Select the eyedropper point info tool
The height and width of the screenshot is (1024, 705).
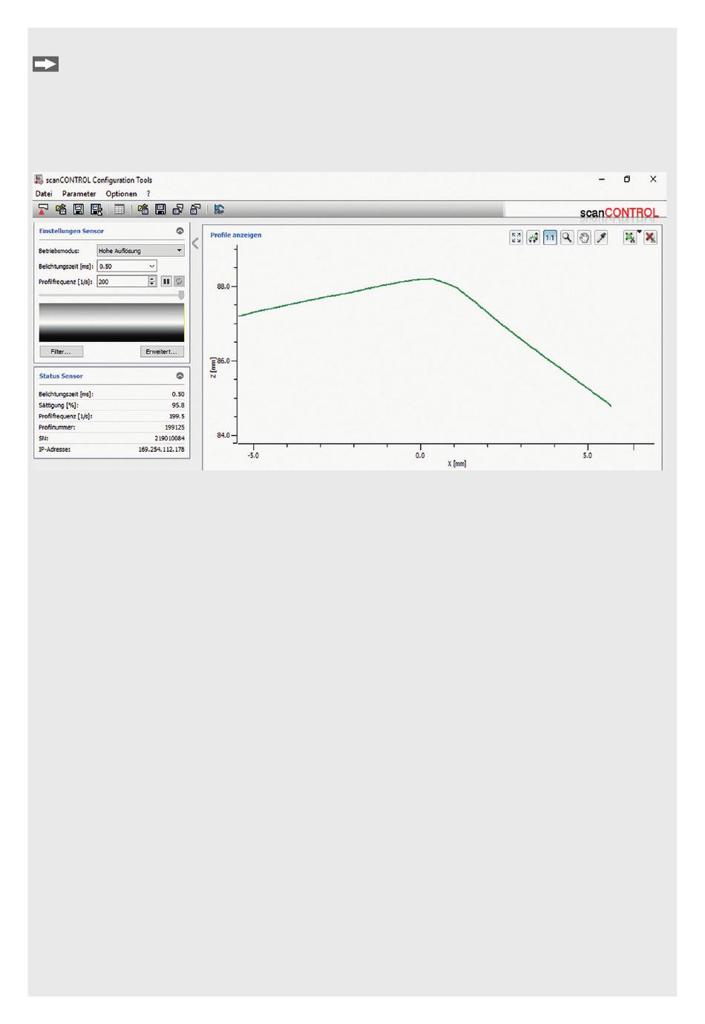[601, 237]
